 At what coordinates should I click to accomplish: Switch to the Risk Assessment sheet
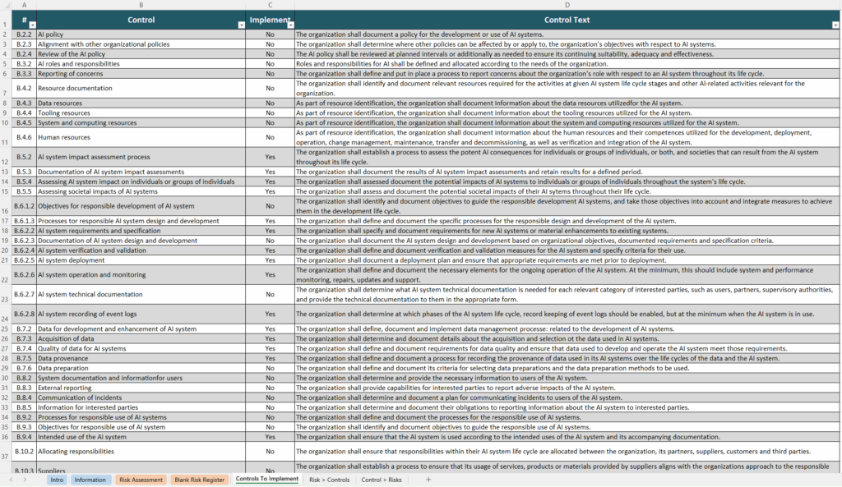click(x=143, y=480)
